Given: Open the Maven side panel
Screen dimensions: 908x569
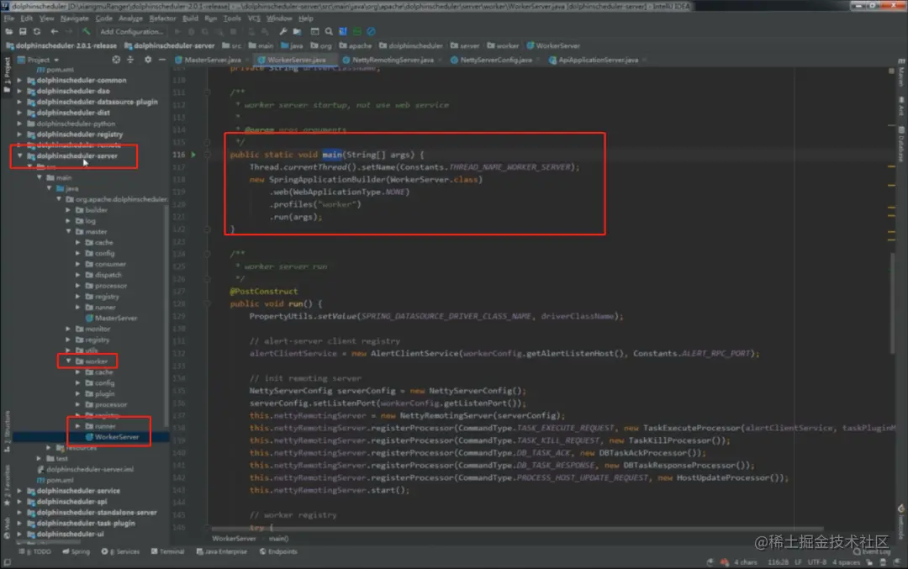Looking at the screenshot, I should pos(901,73).
